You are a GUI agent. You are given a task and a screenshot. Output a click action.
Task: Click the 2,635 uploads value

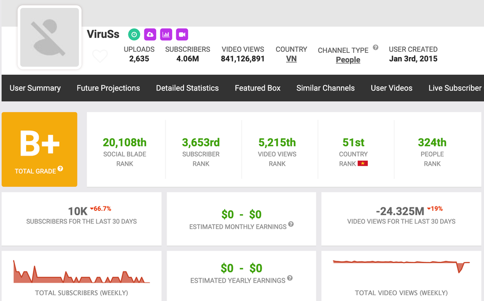[139, 59]
